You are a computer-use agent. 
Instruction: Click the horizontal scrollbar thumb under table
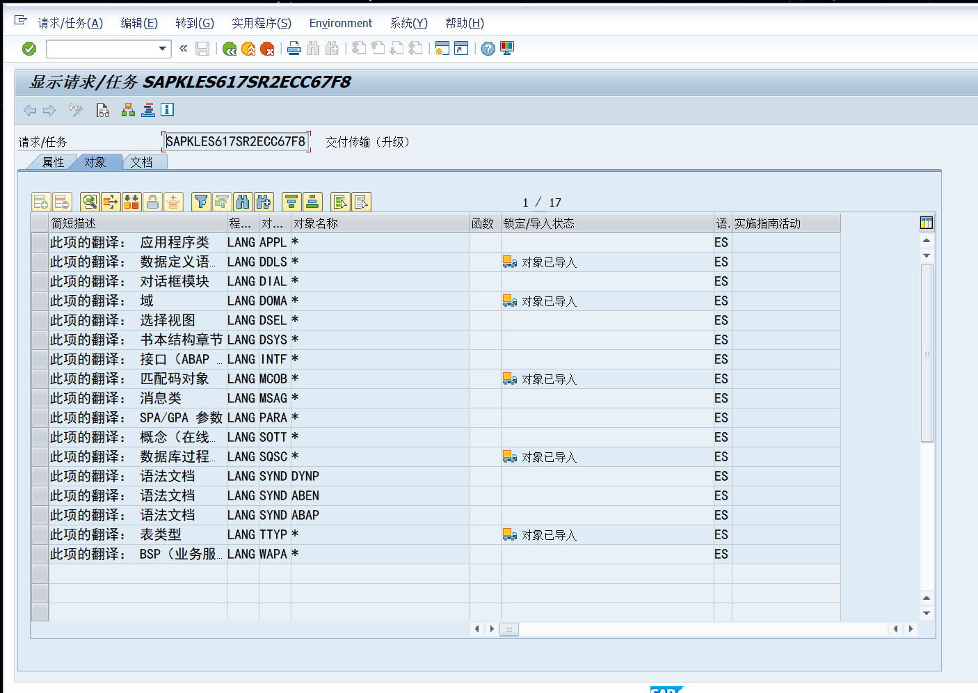(509, 629)
